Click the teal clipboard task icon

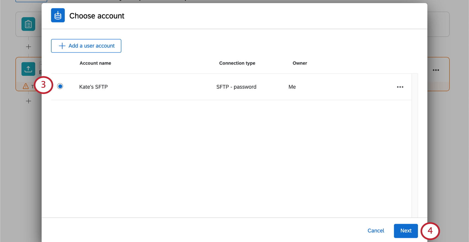pos(28,24)
